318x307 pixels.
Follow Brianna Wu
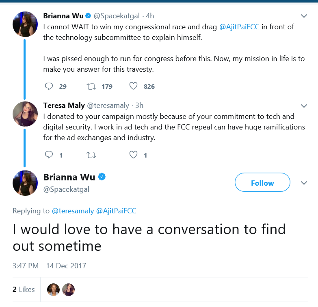pyautogui.click(x=262, y=182)
